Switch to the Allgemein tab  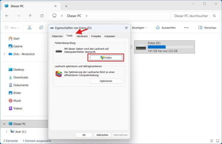pyautogui.click(x=57, y=36)
